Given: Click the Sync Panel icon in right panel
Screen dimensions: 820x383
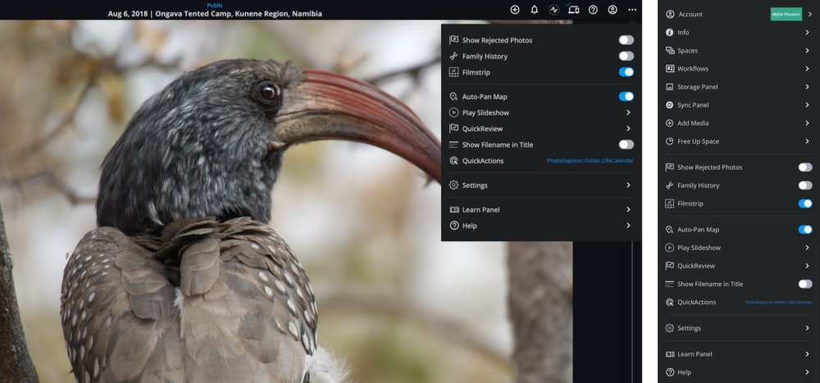Looking at the screenshot, I should pos(669,105).
